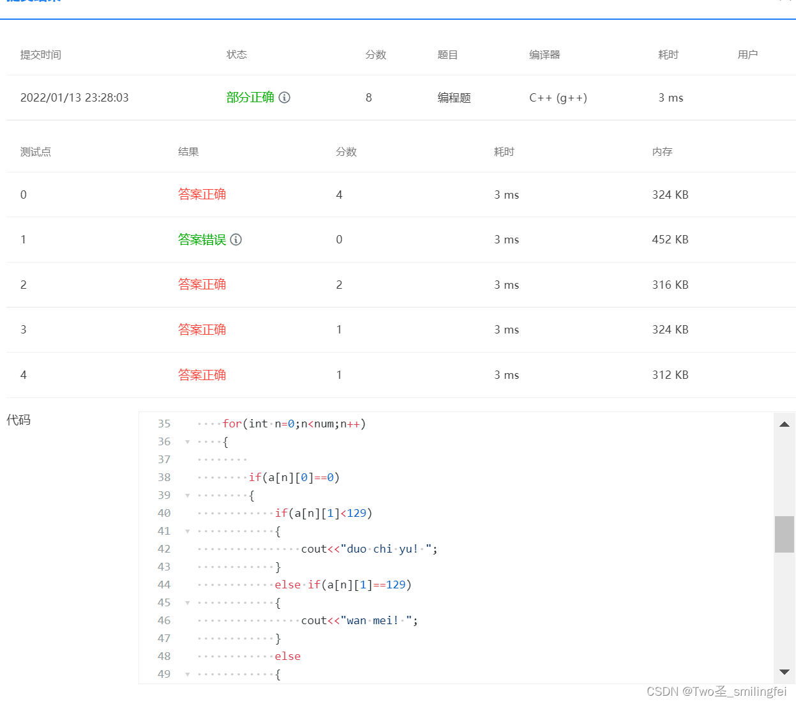The height and width of the screenshot is (704, 796).
Task: Click the 312 KB memory value
Action: click(x=670, y=375)
